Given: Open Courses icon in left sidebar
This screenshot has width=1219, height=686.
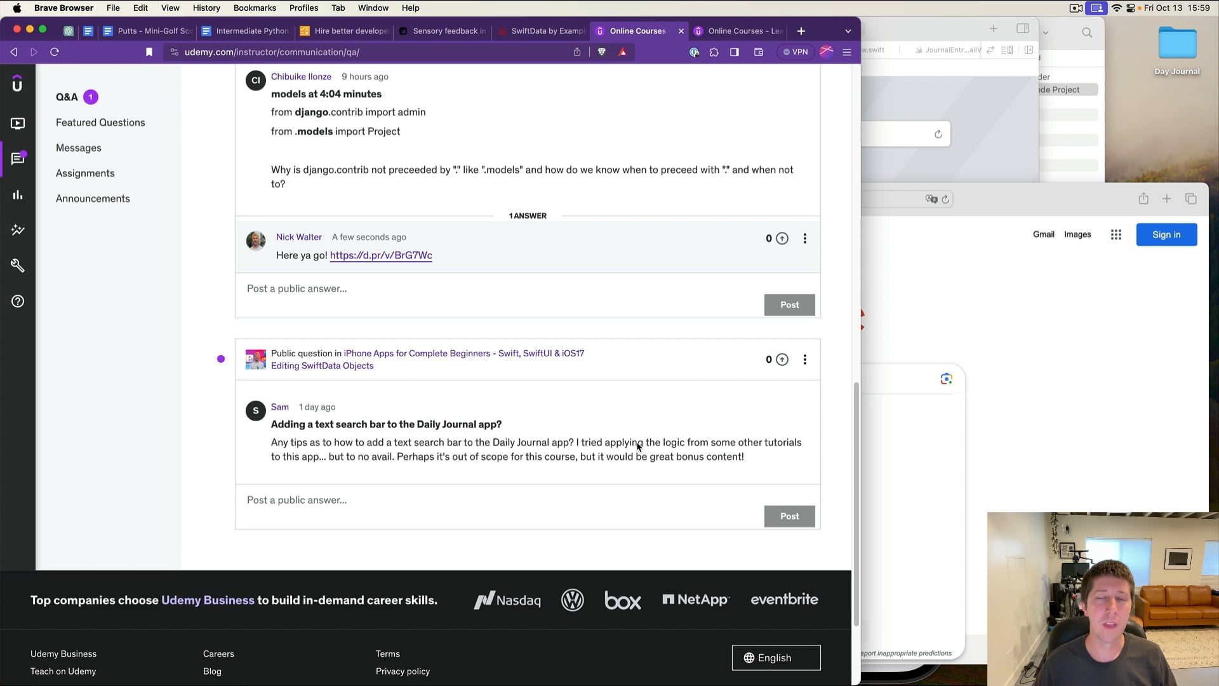Looking at the screenshot, I should point(18,123).
